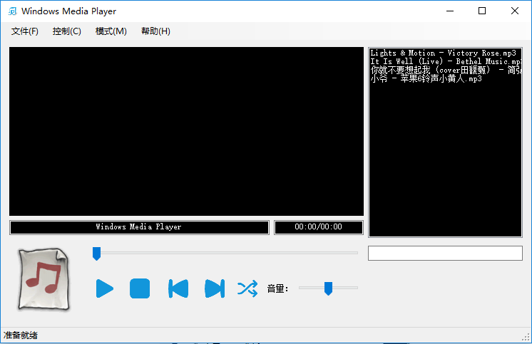The height and width of the screenshot is (344, 532).
Task: Stop playback with the square Stop button
Action: (140, 288)
